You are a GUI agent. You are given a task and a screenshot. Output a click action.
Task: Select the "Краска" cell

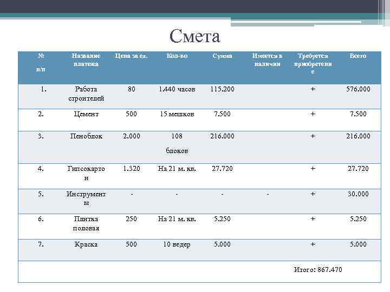coord(86,244)
